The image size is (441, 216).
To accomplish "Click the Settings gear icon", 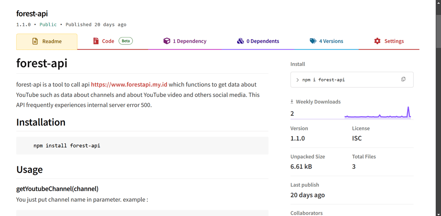I will coord(377,41).
